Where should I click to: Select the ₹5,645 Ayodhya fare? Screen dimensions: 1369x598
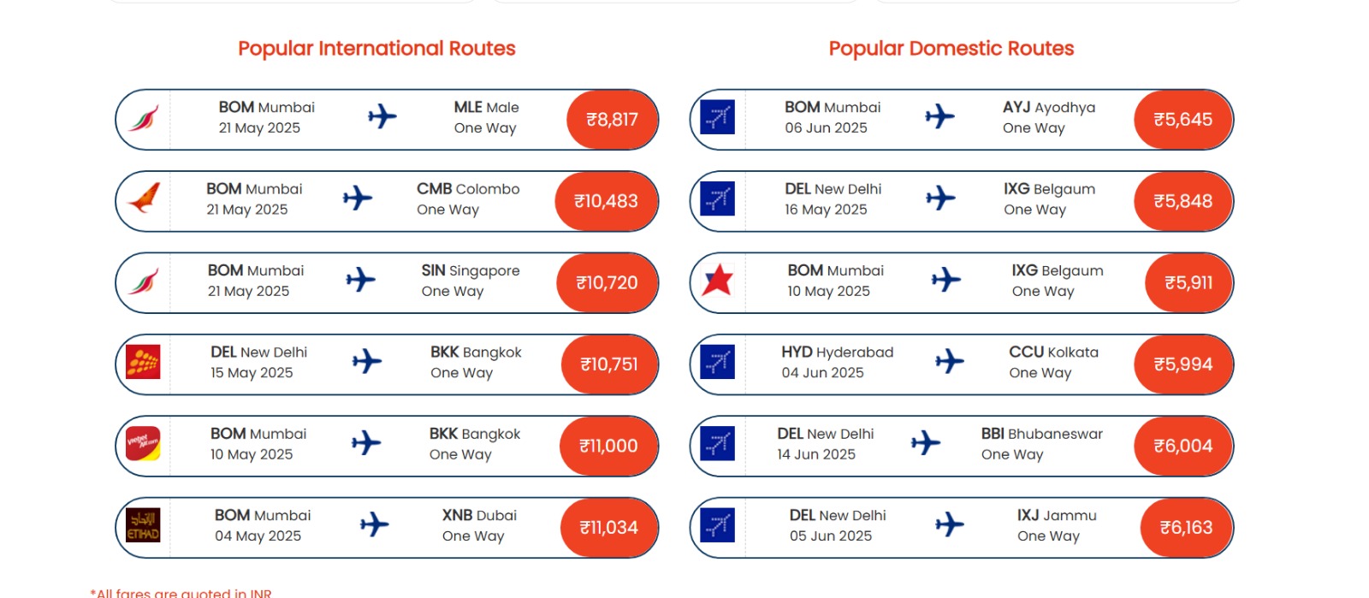point(1183,120)
